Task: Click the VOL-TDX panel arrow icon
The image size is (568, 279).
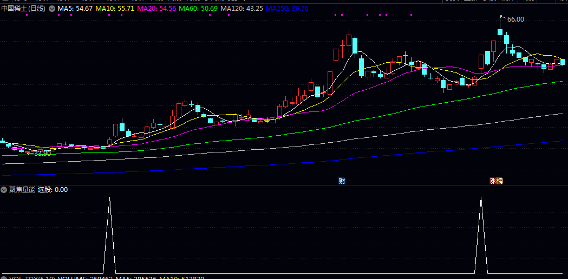Action: [x=4, y=278]
